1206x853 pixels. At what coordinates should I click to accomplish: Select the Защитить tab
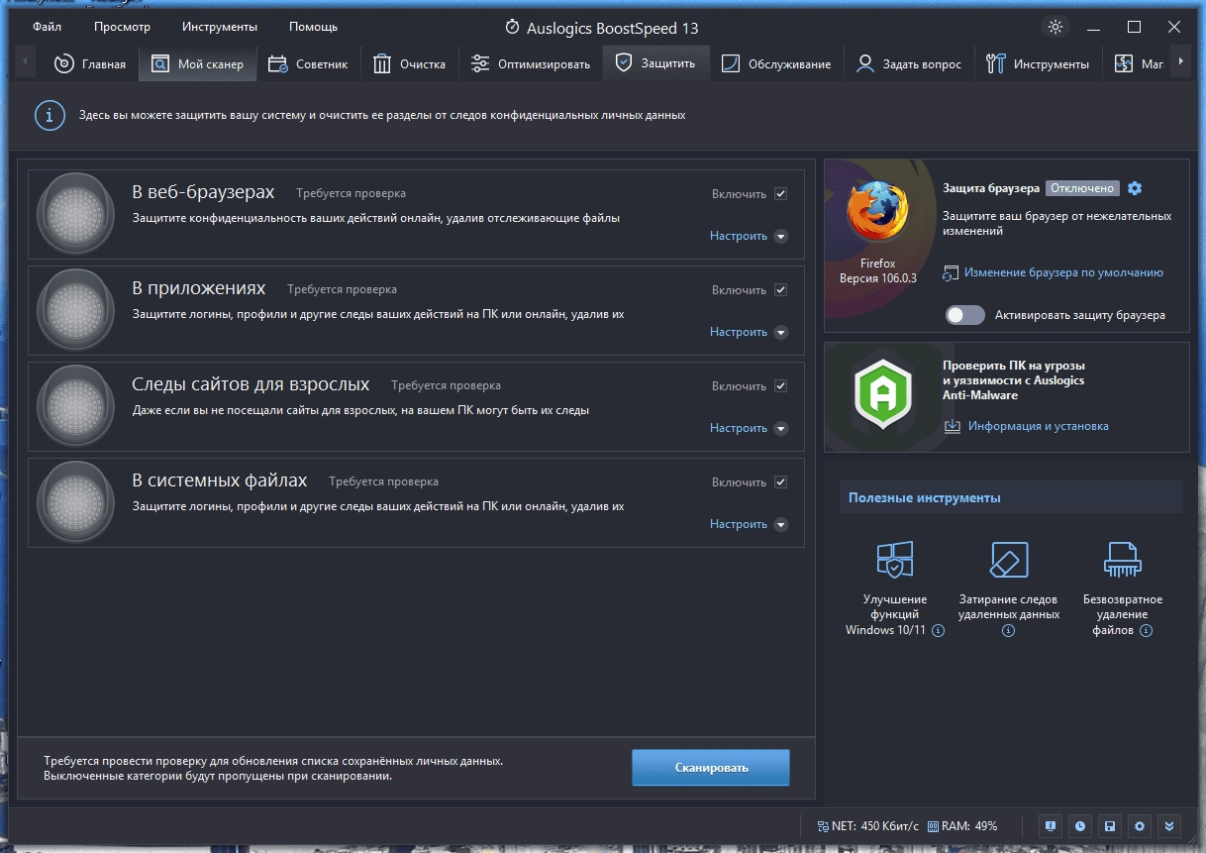(655, 64)
